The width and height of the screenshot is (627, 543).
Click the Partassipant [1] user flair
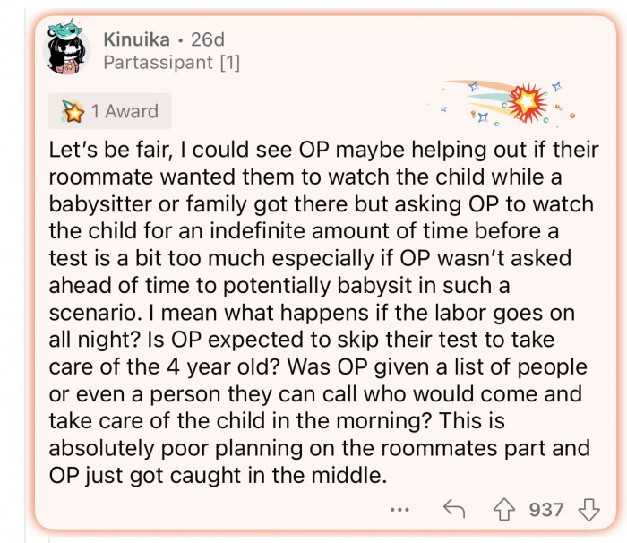coord(170,63)
